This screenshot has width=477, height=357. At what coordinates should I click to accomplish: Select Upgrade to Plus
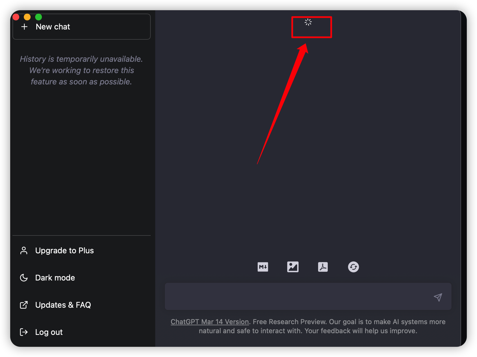click(65, 250)
